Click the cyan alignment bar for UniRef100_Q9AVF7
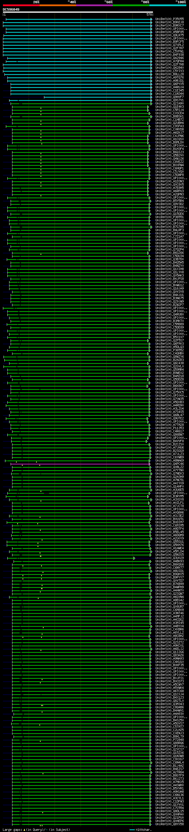Image resolution: width=189 pixels, height=832 pixels. [x=98, y=97]
